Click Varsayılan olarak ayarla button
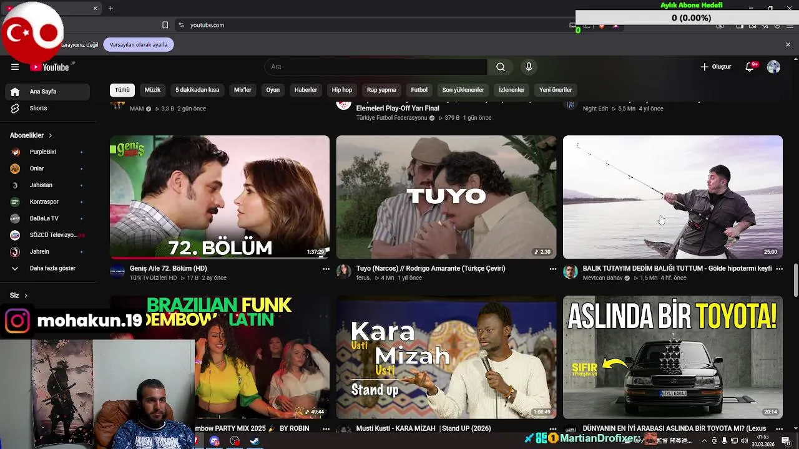Screen dimensions: 799x449 pos(139,45)
